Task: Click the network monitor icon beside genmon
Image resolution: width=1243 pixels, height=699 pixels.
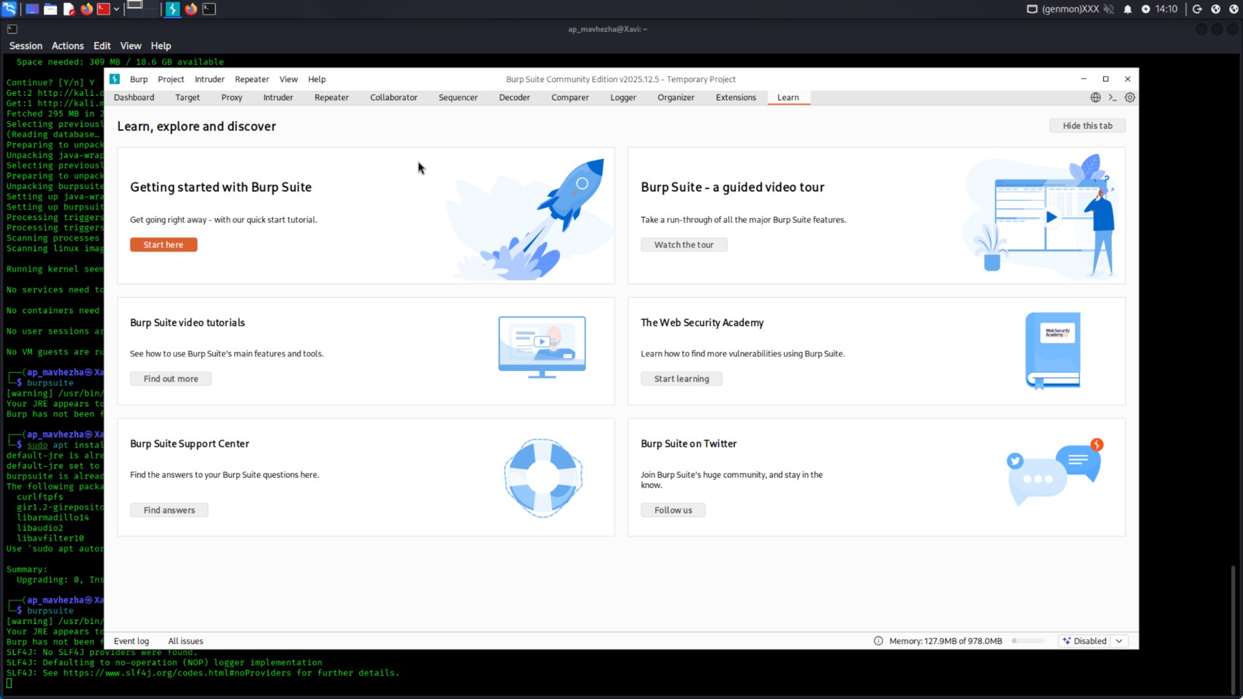Action: tap(1032, 9)
